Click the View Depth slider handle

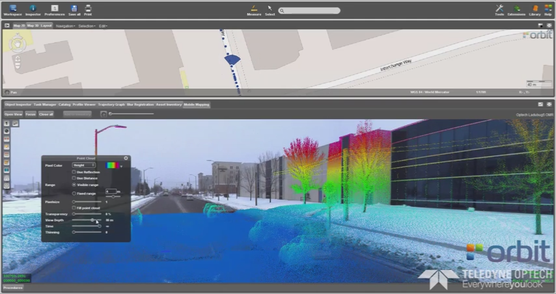coord(94,220)
